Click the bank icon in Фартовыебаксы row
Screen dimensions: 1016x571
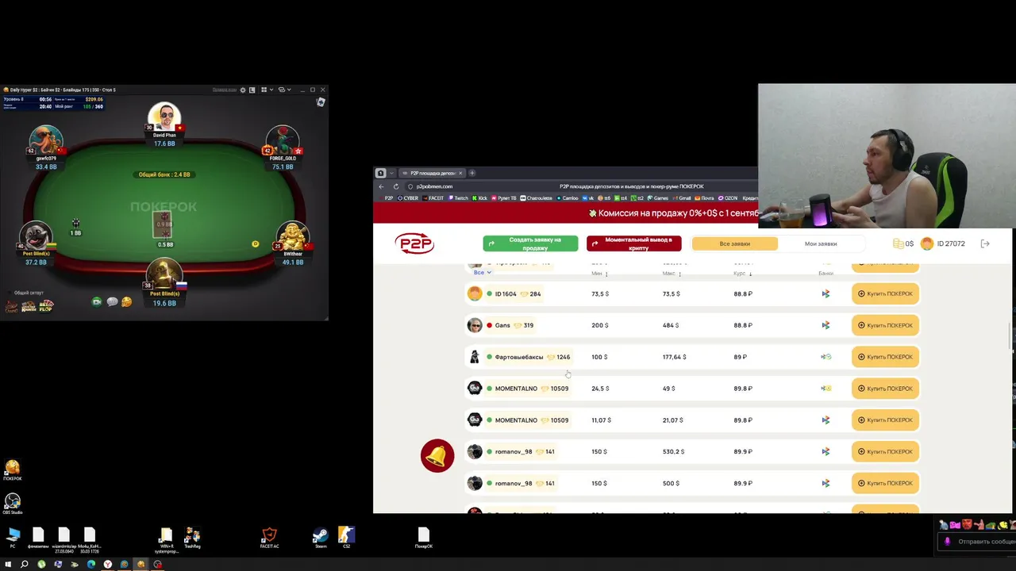(825, 357)
